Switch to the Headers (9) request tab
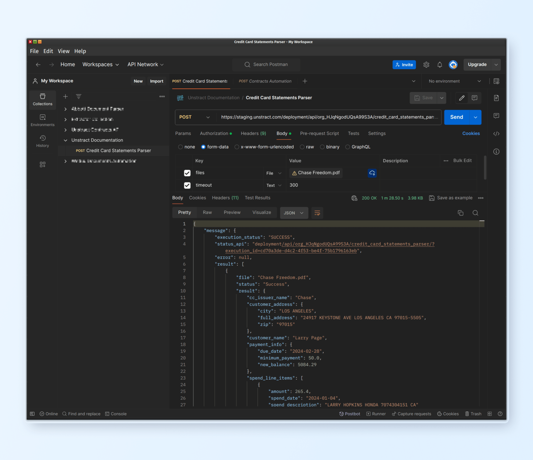This screenshot has width=533, height=460. point(253,133)
